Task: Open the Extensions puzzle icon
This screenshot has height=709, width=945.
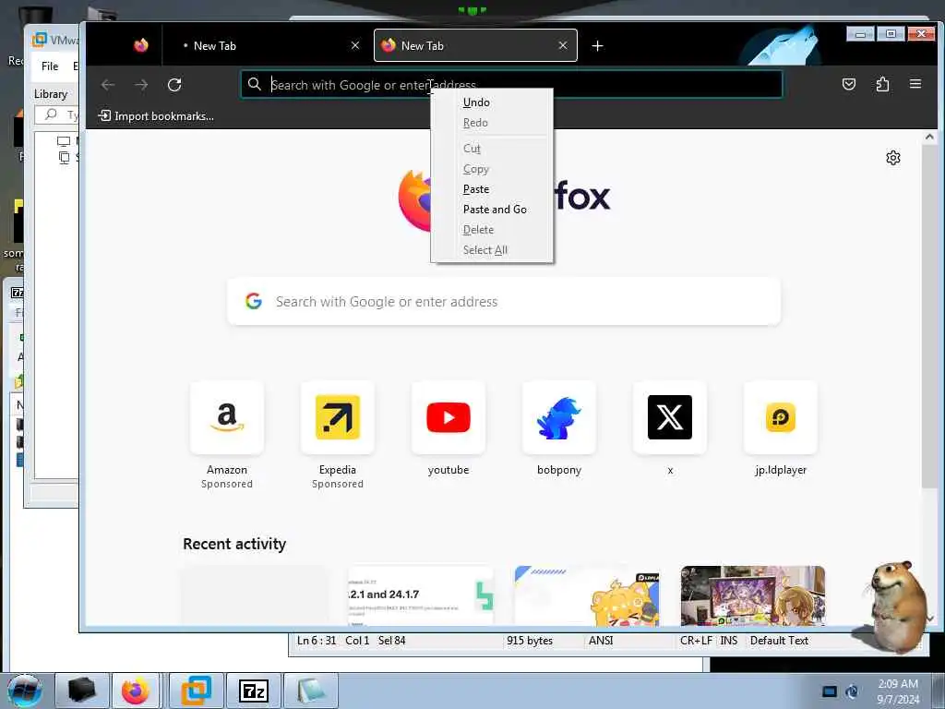Action: click(x=882, y=84)
